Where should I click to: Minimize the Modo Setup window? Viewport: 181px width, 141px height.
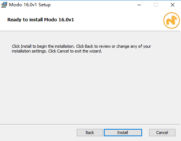pos(139,5)
